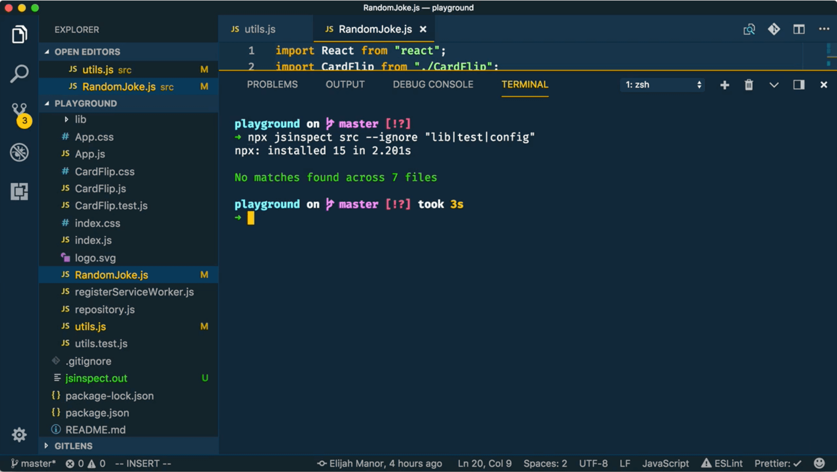Select the PROBLEMS tab
The image size is (837, 472).
click(x=272, y=84)
